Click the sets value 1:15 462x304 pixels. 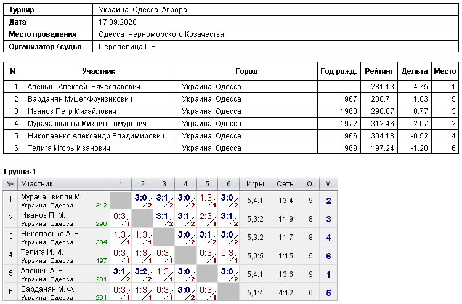click(285, 256)
